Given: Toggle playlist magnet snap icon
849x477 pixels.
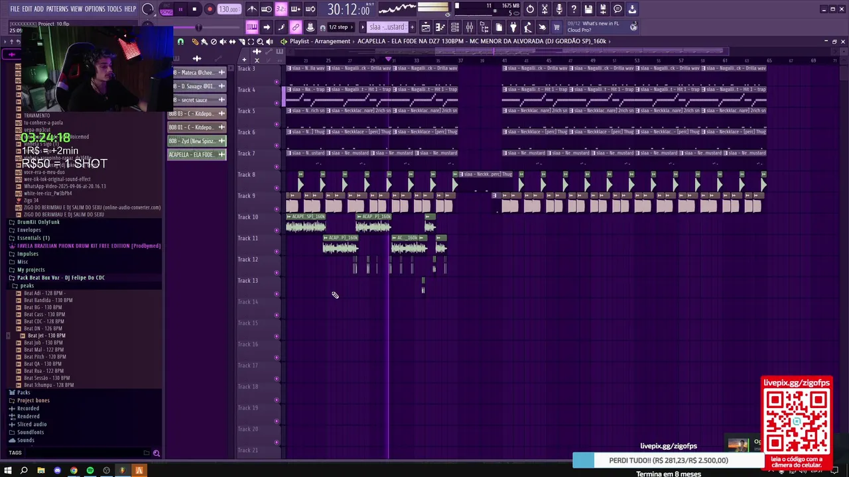Looking at the screenshot, I should [180, 42].
